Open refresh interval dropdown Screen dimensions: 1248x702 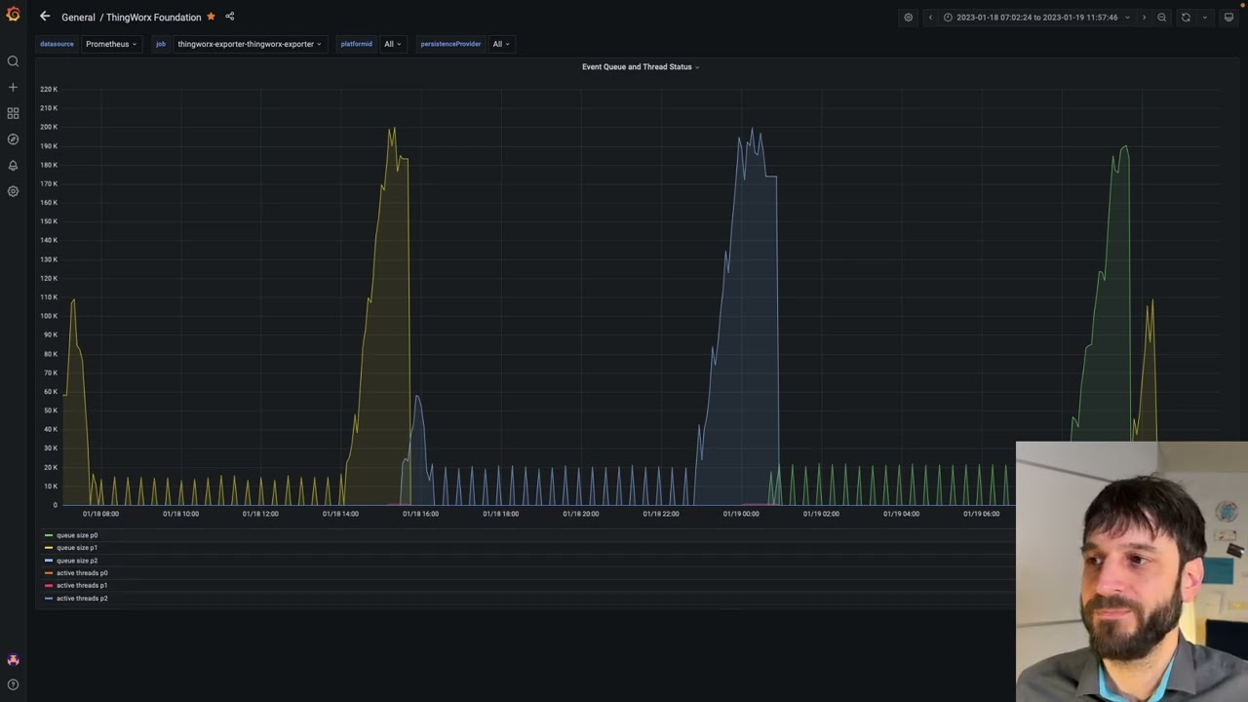pos(1204,18)
